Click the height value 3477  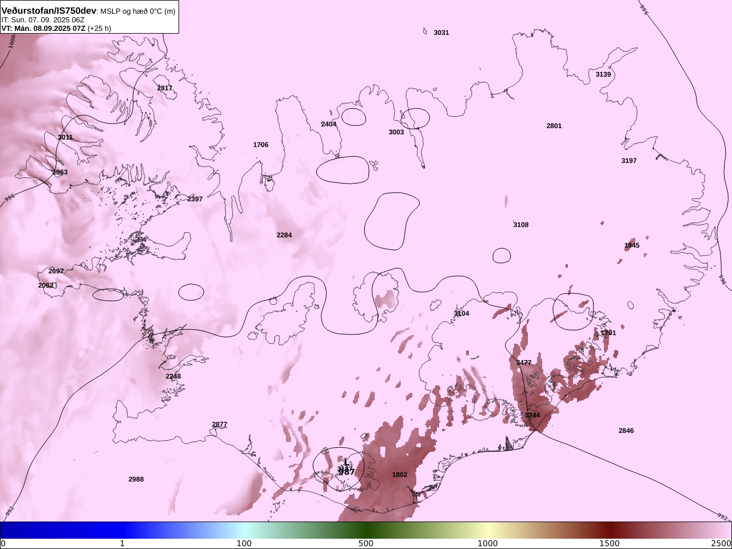(524, 363)
